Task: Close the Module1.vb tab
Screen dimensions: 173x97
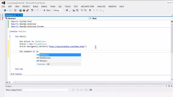Action: click(21, 15)
